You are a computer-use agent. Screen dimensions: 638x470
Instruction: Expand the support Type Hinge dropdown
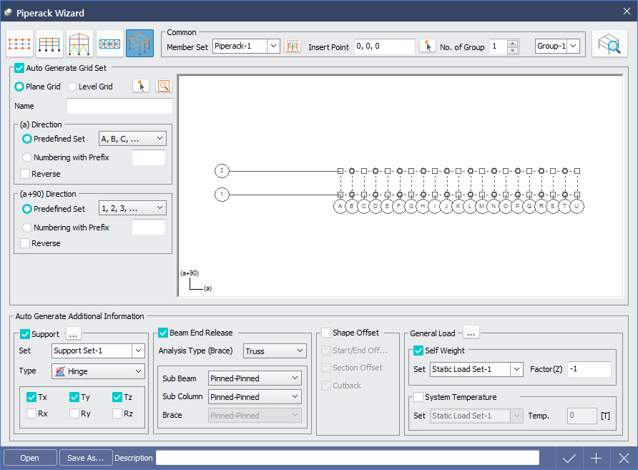pyautogui.click(x=138, y=371)
